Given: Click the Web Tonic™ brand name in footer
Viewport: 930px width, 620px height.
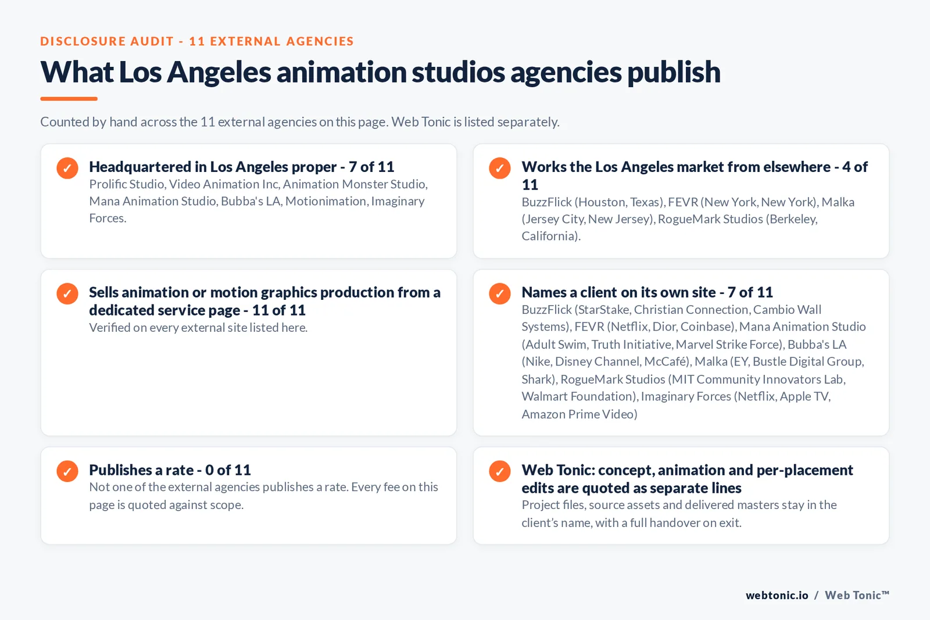Looking at the screenshot, I should 857,595.
